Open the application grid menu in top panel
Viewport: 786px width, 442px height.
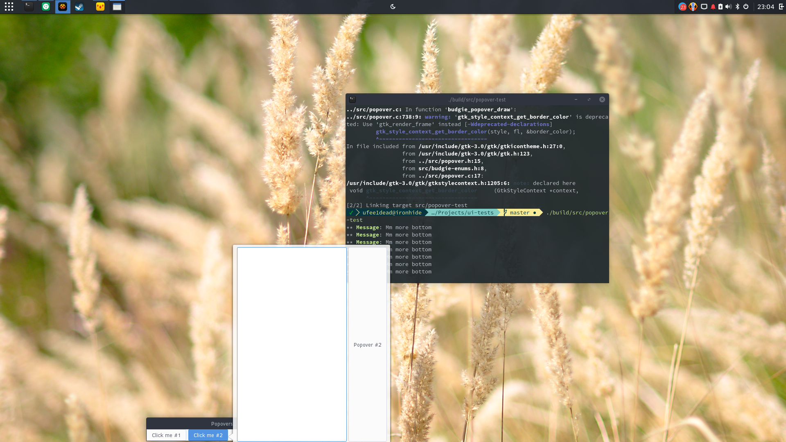click(x=9, y=7)
